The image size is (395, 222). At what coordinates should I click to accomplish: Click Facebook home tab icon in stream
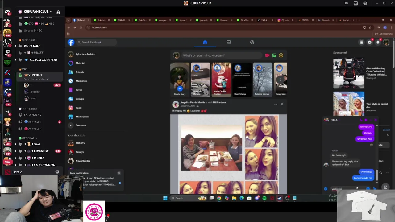pyautogui.click(x=205, y=42)
